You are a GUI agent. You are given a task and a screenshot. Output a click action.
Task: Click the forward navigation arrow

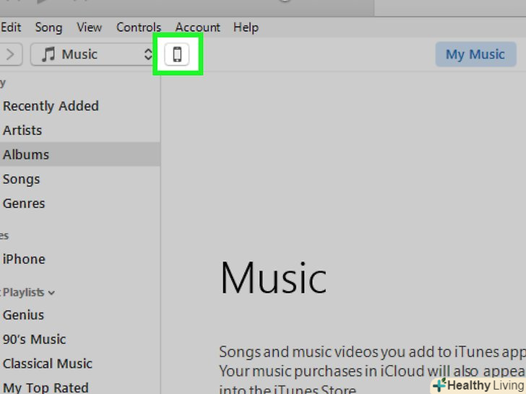pos(11,54)
